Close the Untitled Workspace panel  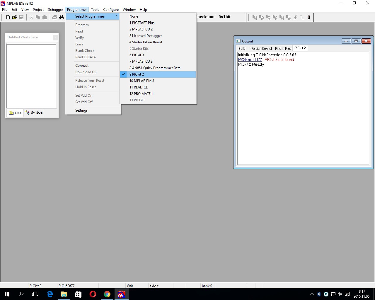pyautogui.click(x=55, y=37)
